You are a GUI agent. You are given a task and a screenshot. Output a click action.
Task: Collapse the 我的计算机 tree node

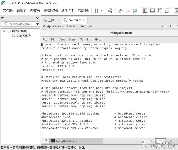coord(4,31)
